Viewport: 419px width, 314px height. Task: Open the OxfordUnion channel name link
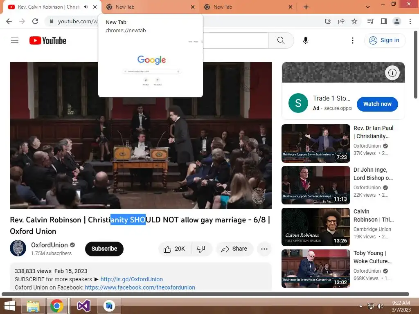coord(50,245)
